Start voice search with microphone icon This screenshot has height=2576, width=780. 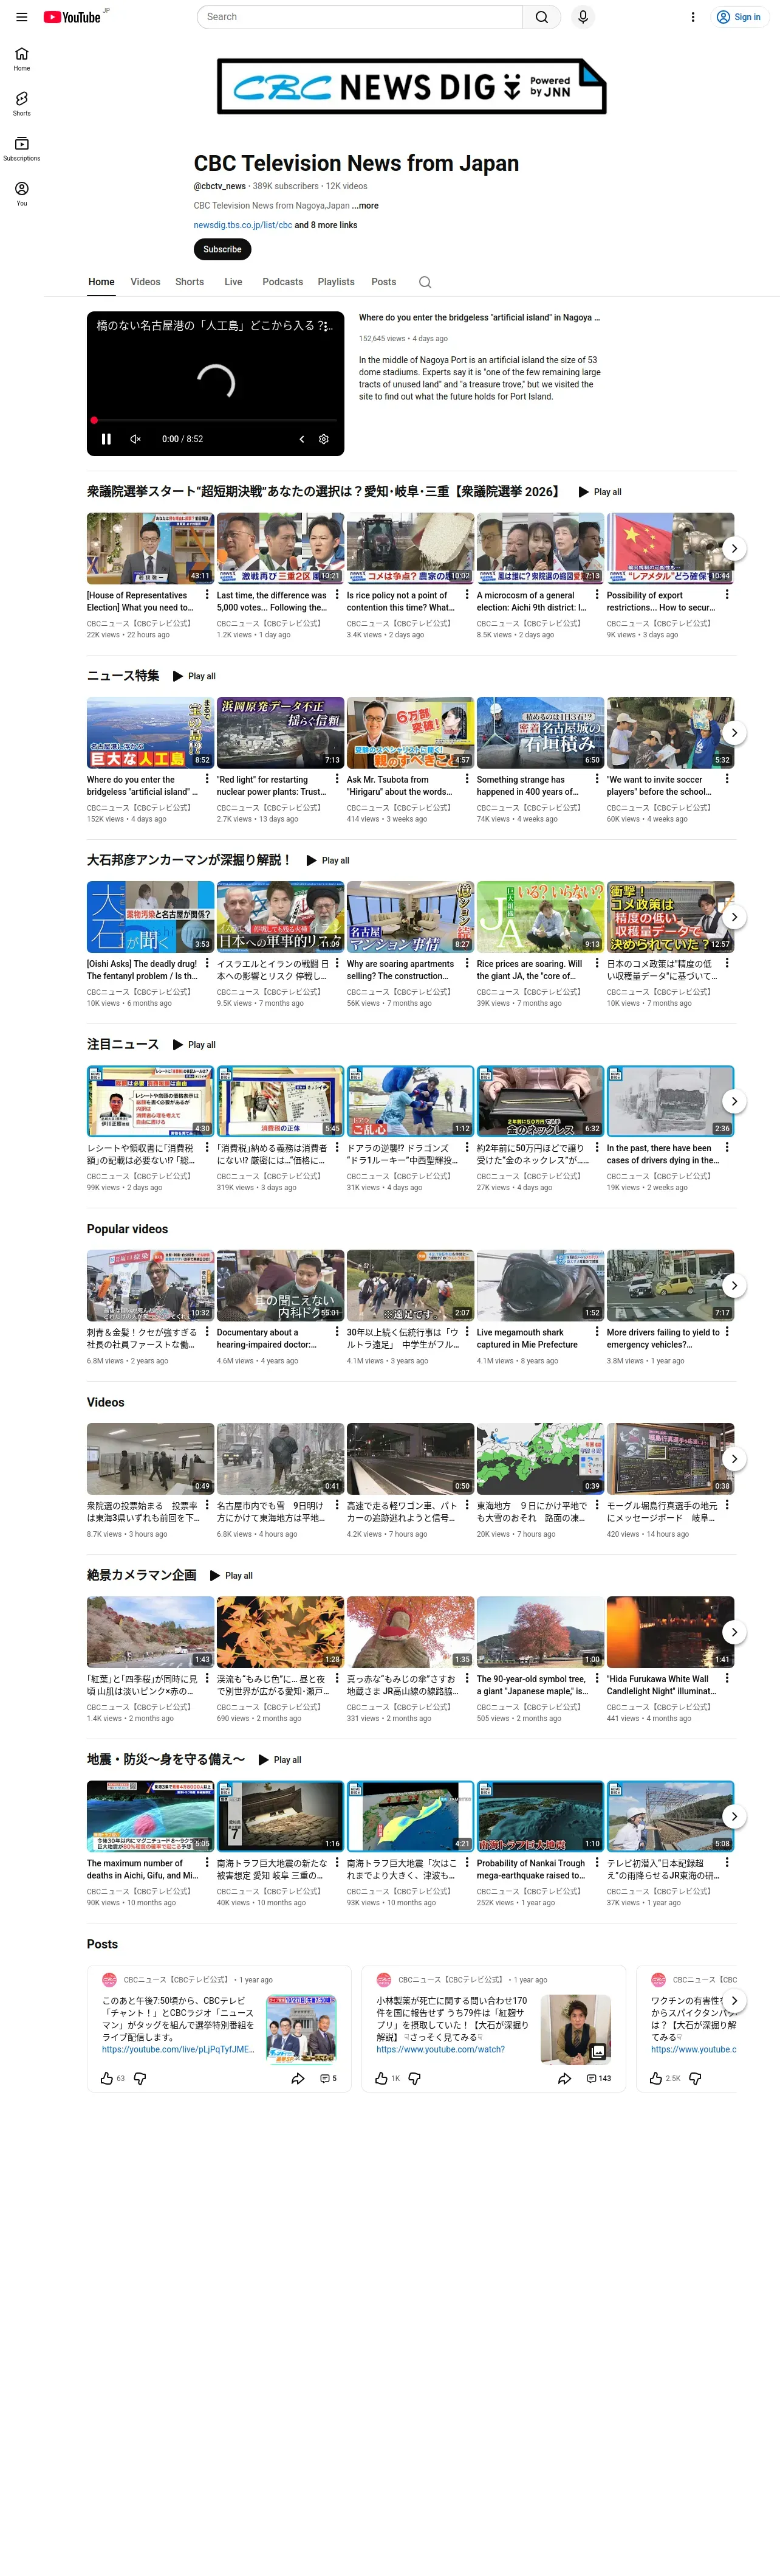coord(582,17)
